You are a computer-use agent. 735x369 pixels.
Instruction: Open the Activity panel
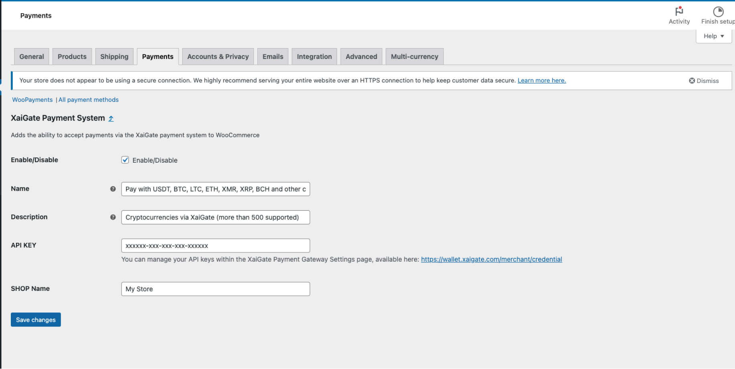click(679, 15)
